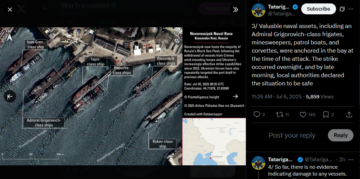The image size is (360, 179).
Task: Click the Post your reply field
Action: pos(292,135)
